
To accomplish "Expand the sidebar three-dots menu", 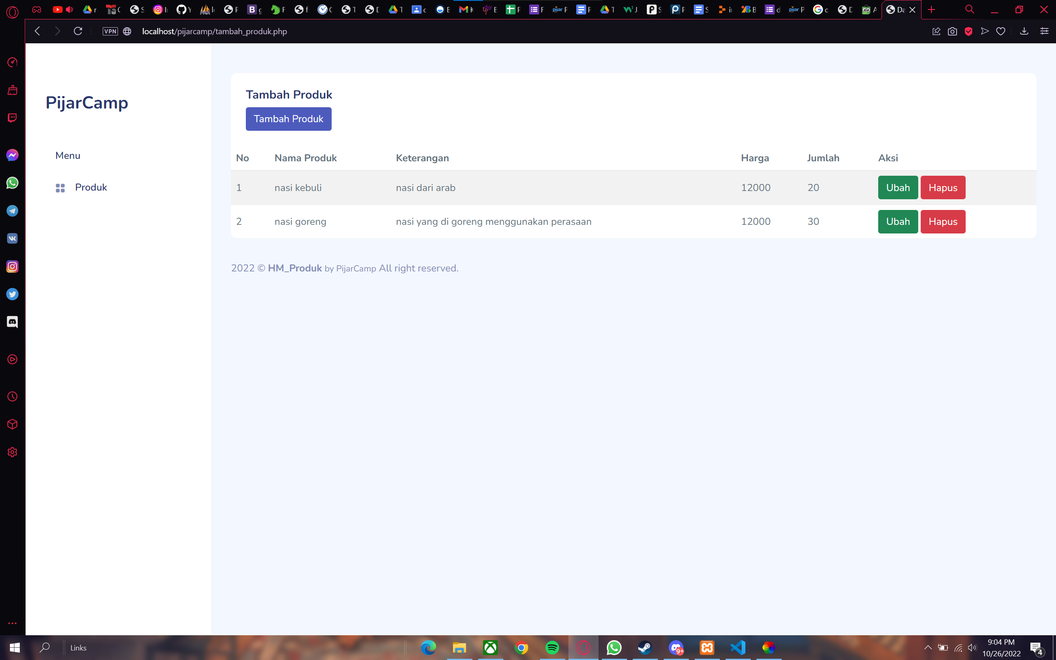I will (x=12, y=623).
